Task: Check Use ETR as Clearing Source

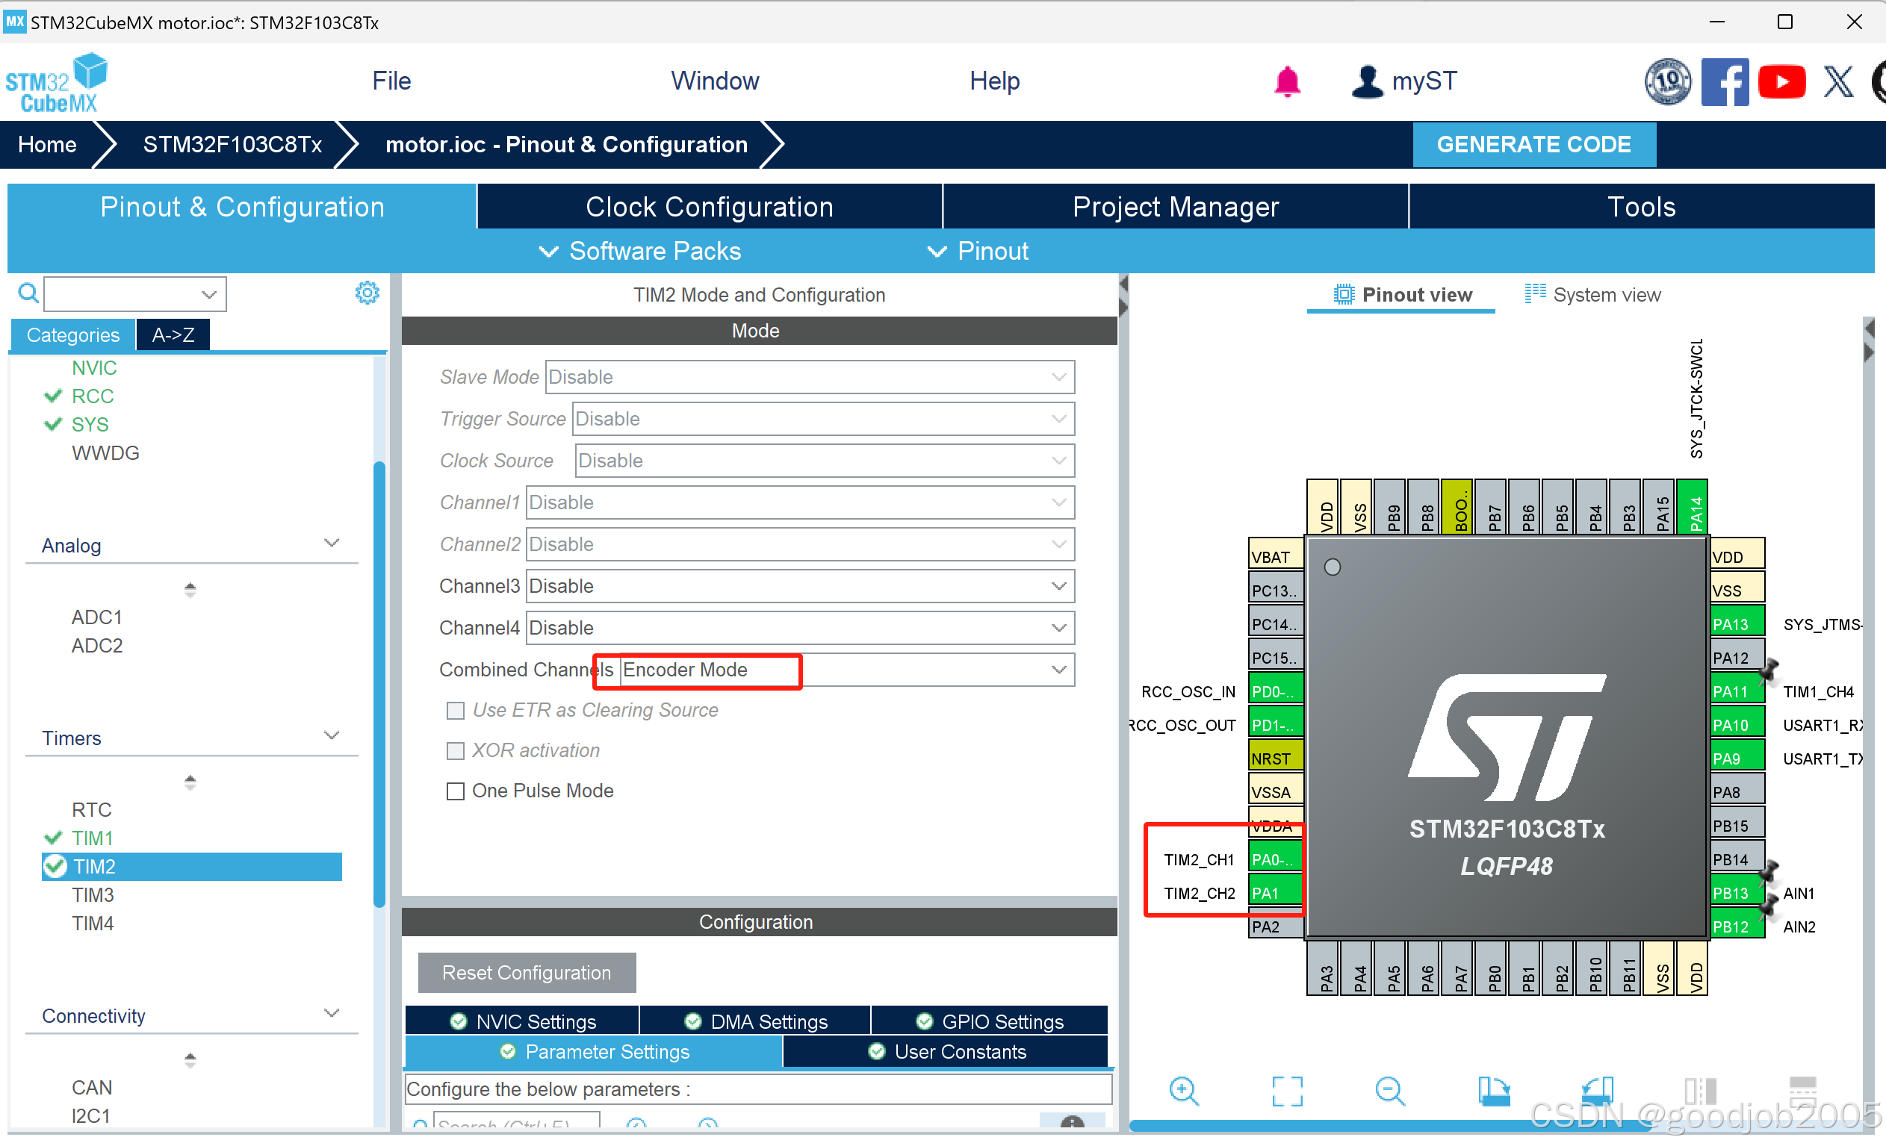Action: tap(456, 711)
